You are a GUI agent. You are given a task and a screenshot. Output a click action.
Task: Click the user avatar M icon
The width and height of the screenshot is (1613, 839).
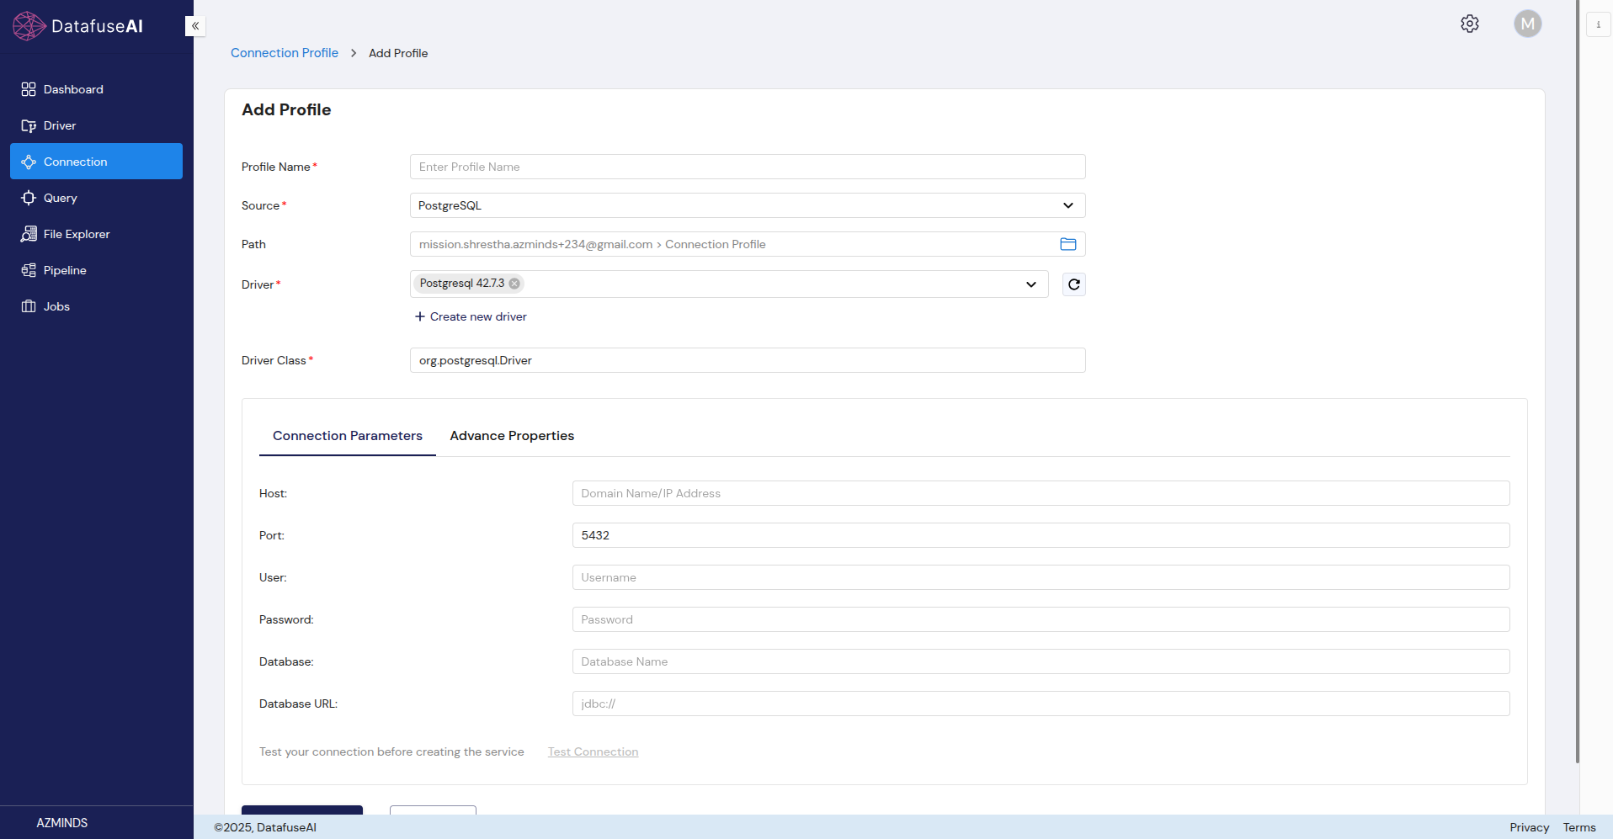tap(1527, 24)
